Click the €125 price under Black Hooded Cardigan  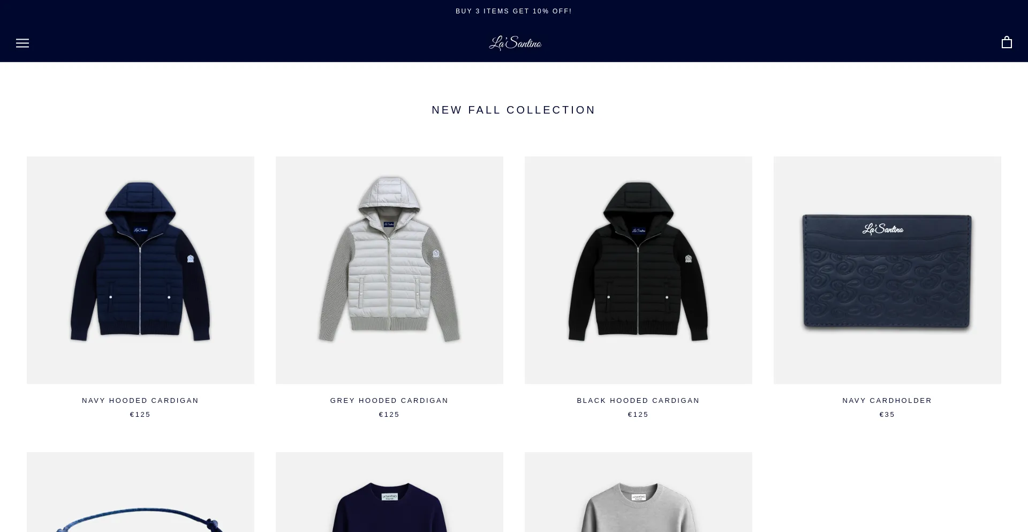[x=638, y=415]
